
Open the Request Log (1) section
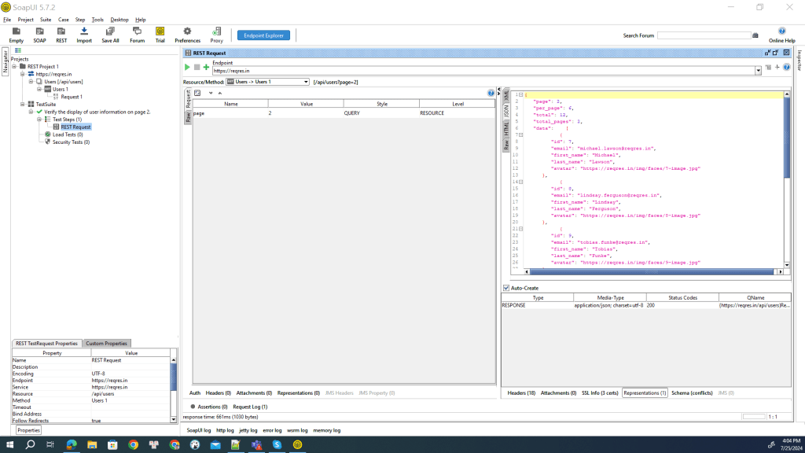pos(250,407)
